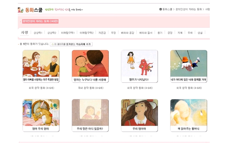Open the 엄마 우리 엄마 rabbit story
This screenshot has height=143, width=229.
tap(41, 115)
